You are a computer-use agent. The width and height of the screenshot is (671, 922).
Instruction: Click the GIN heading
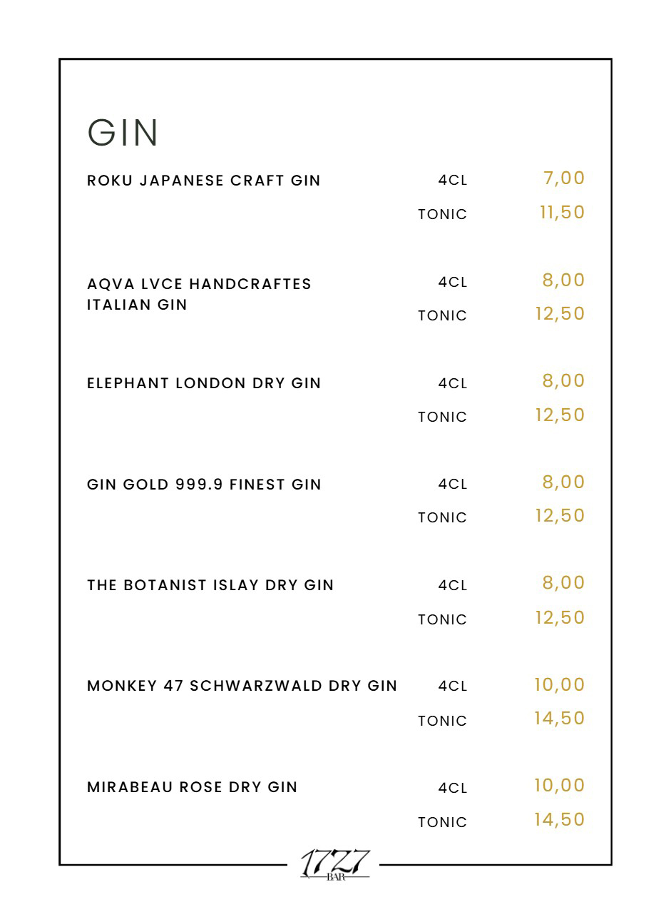[123, 133]
